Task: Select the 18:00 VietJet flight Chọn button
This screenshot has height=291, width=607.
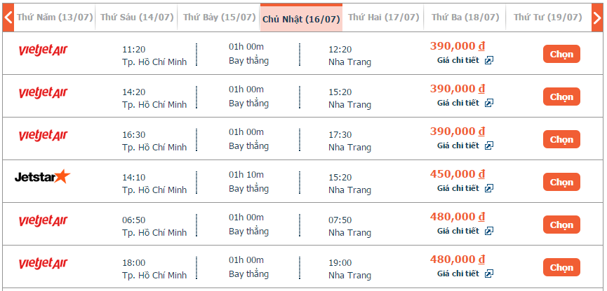Action: pos(561,267)
